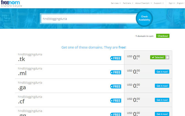Image resolution: width=185 pixels, height=116 pixels.
Task: Click the 'Get one of these domains' heading
Action: click(x=94, y=47)
